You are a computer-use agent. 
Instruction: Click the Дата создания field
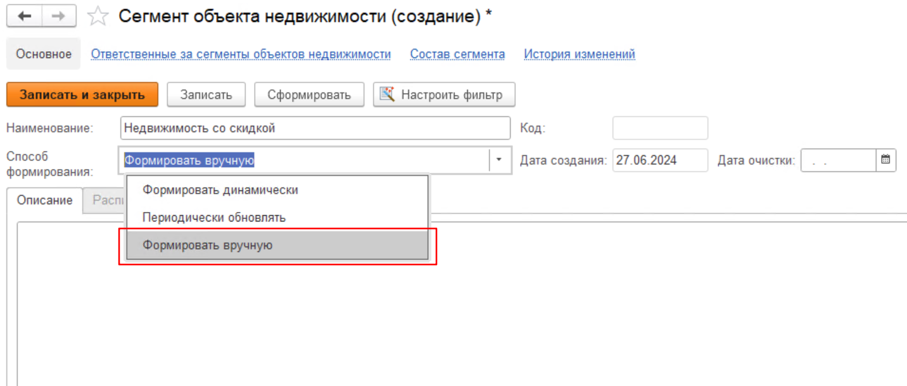point(659,160)
